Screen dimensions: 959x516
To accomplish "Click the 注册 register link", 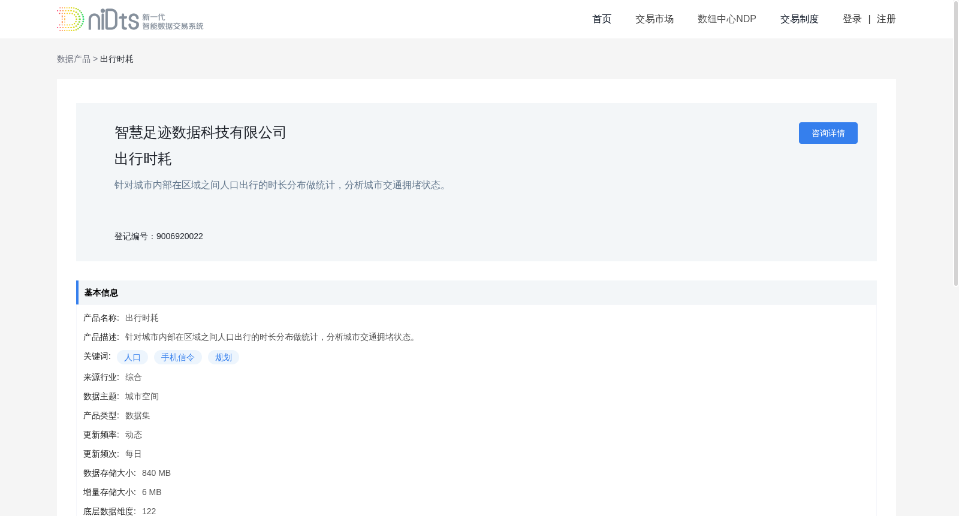I will [x=886, y=19].
